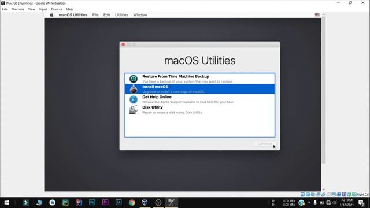Open PyCharm from the taskbar
Image resolution: width=370 pixels, height=208 pixels.
[x=65, y=203]
